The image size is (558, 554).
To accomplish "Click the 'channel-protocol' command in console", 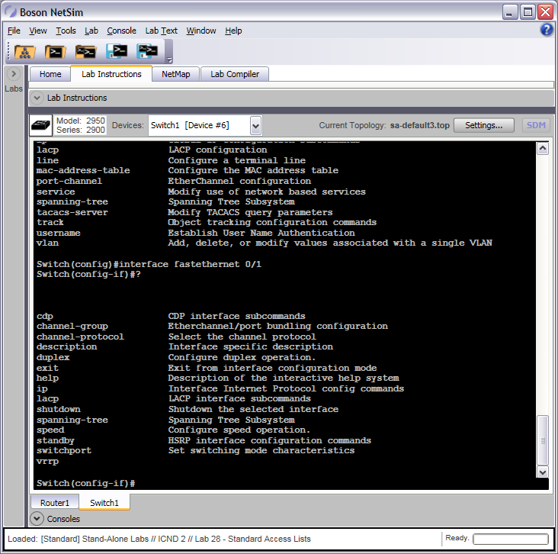I will (80, 337).
